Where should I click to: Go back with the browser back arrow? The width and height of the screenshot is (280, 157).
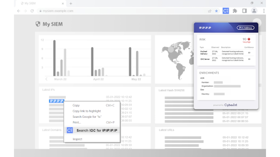(18, 11)
